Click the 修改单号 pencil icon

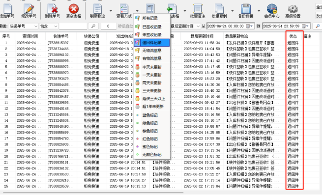click(x=29, y=9)
